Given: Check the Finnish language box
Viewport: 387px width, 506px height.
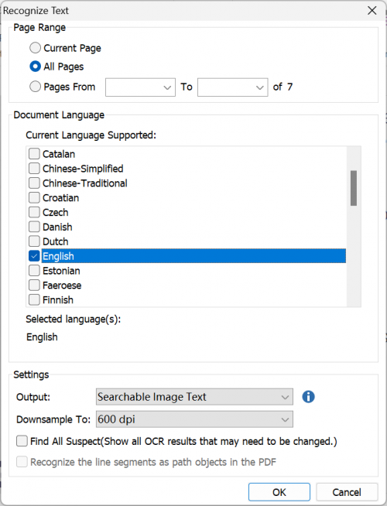Looking at the screenshot, I should pos(34,299).
